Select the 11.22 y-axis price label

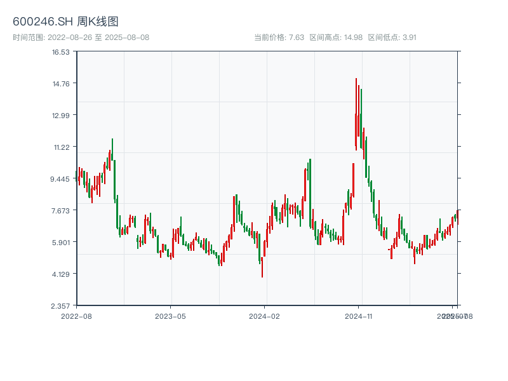click(61, 147)
